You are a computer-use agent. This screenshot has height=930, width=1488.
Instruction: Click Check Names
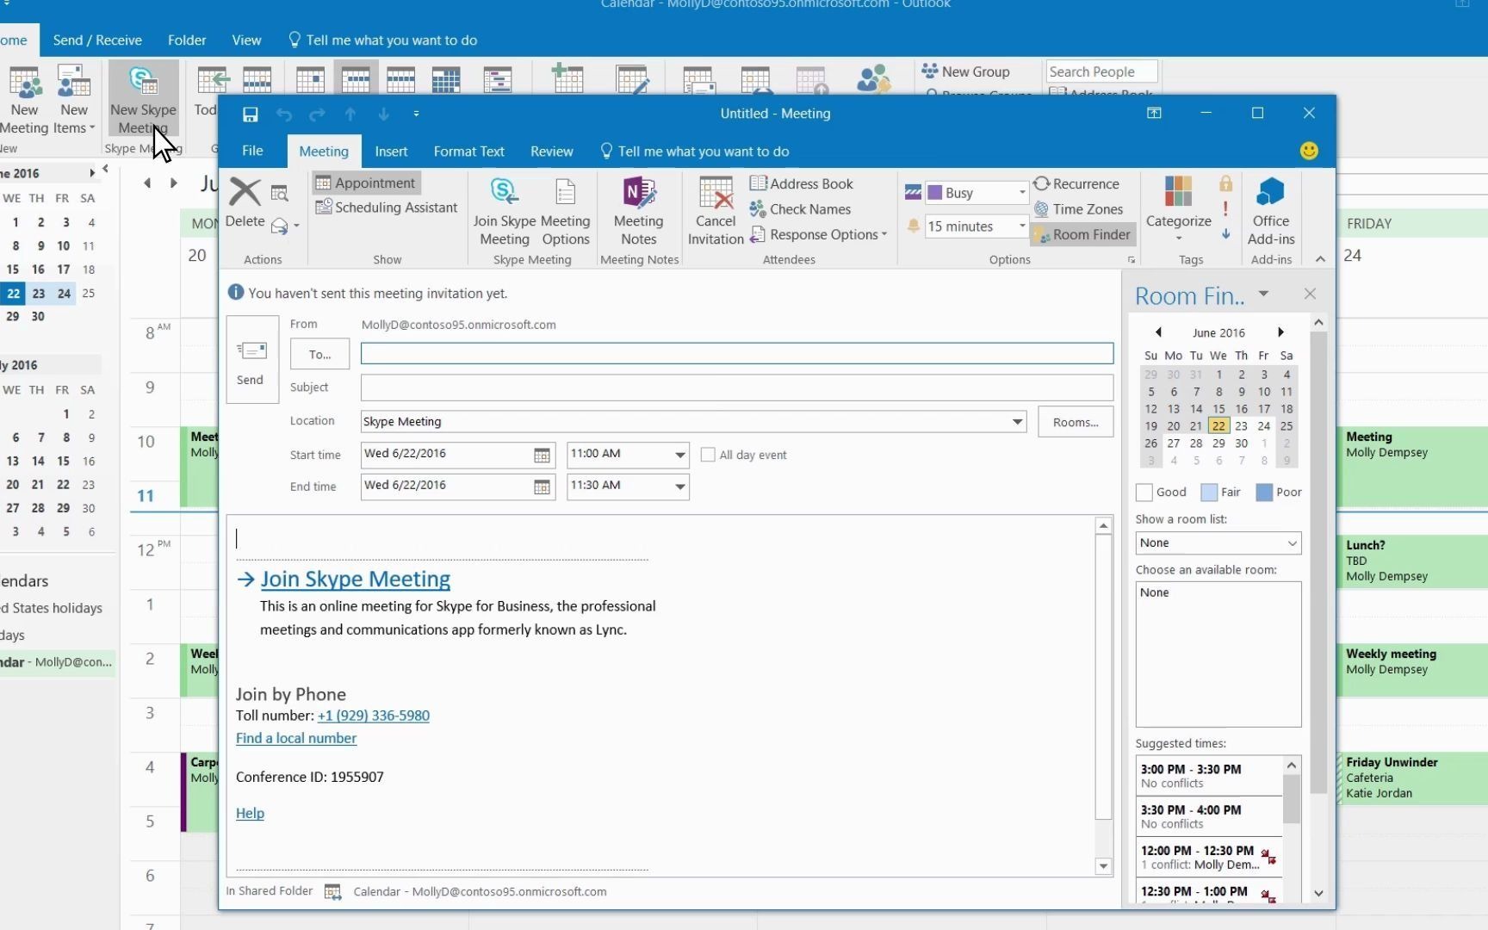pos(800,209)
